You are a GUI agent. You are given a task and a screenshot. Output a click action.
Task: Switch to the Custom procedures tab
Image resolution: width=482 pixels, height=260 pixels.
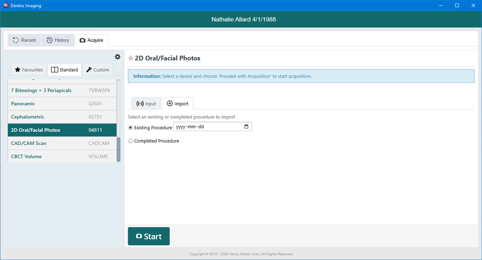tap(98, 70)
